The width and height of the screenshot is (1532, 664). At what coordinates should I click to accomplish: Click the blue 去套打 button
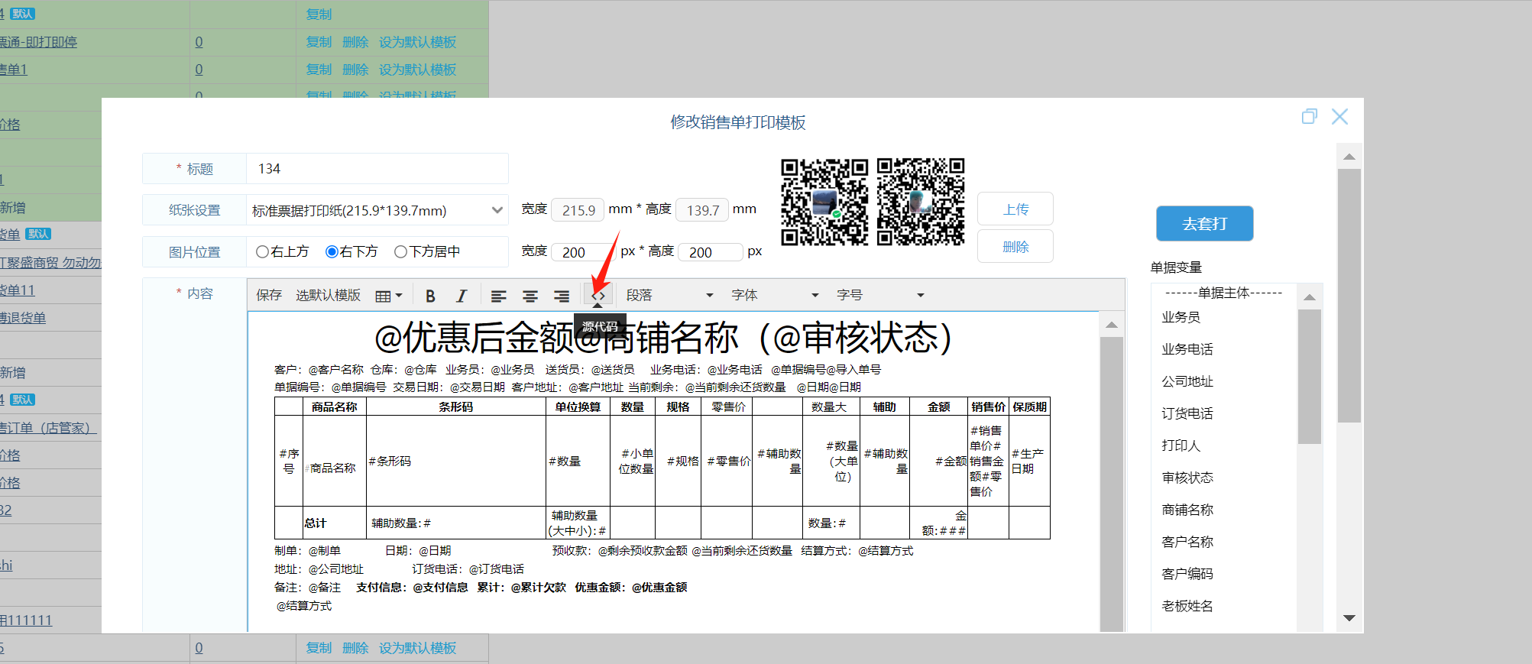coord(1204,224)
